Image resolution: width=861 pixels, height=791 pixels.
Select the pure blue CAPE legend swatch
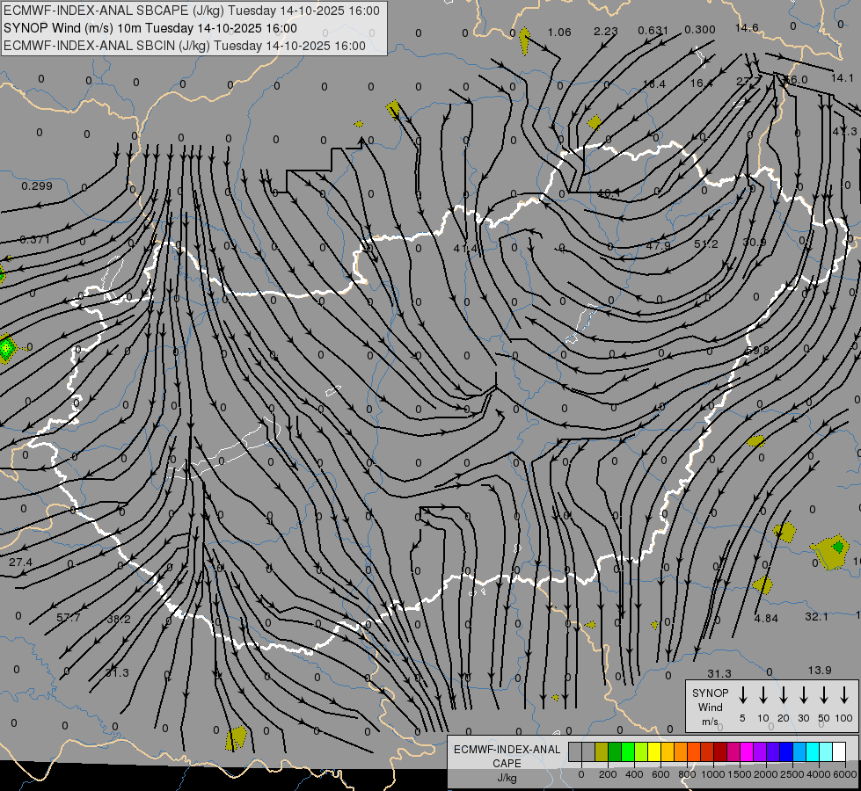[x=785, y=752]
